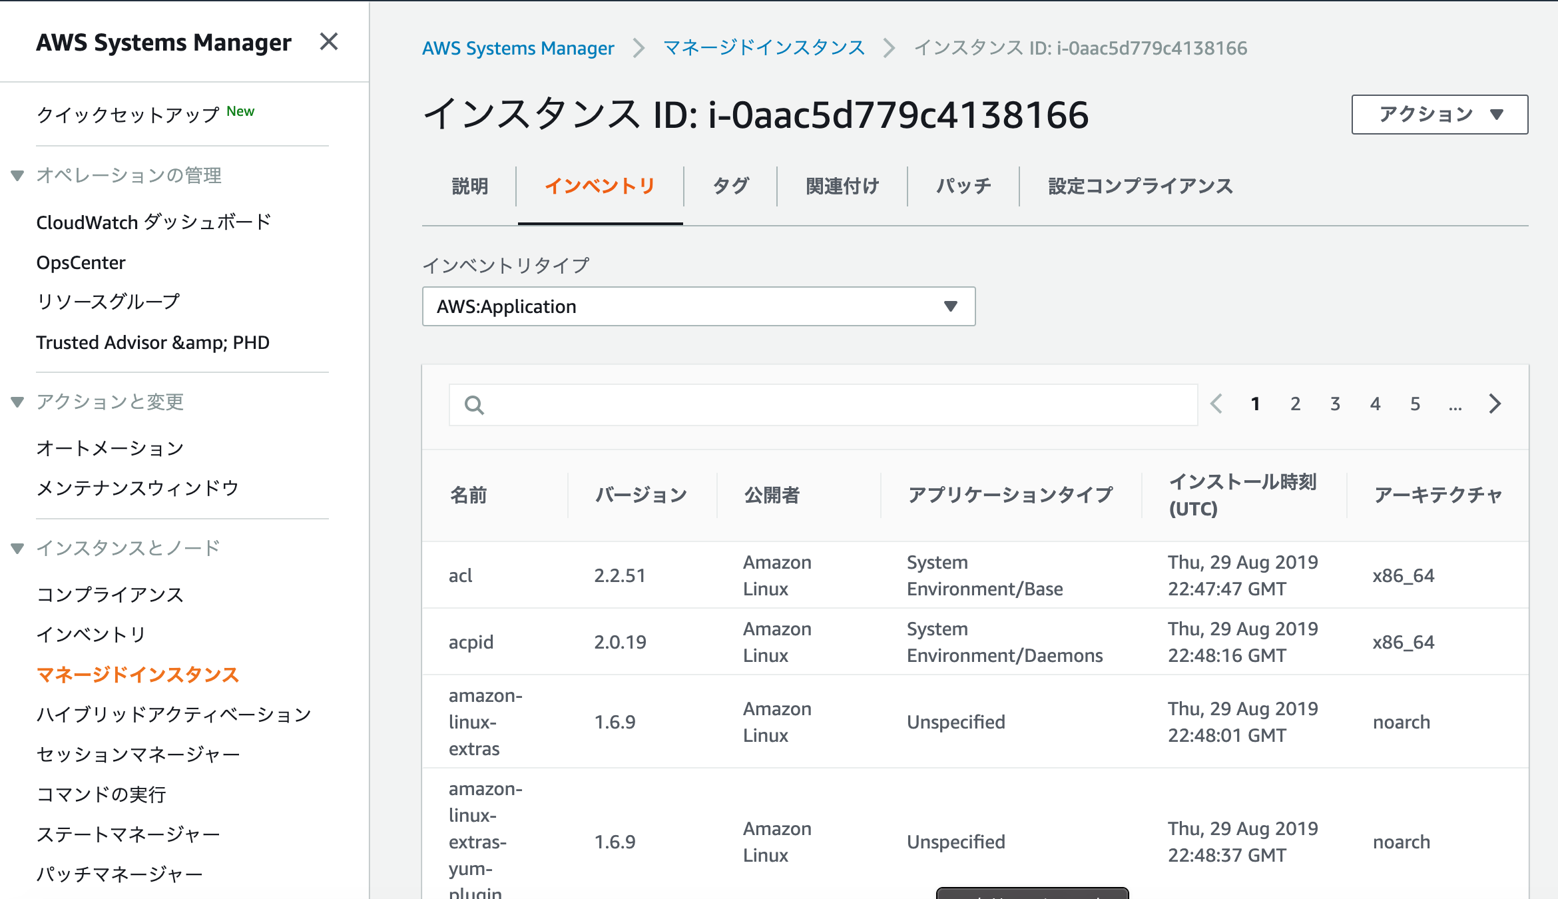This screenshot has height=899, width=1558.
Task: Open the AWS:Application inventory type dropdown
Action: (698, 306)
